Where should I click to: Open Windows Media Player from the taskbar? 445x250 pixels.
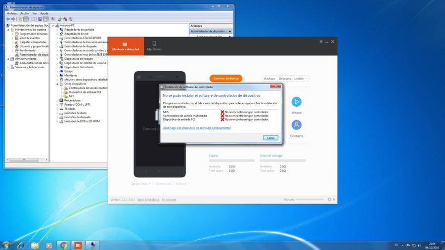[49, 245]
